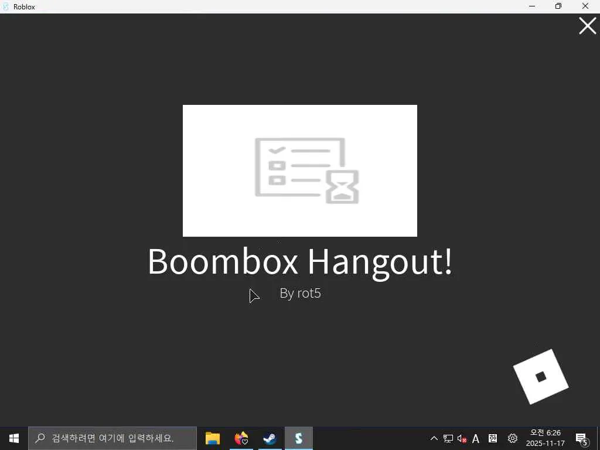This screenshot has width=600, height=450.
Task: Open Steam from the taskbar
Action: coord(270,438)
